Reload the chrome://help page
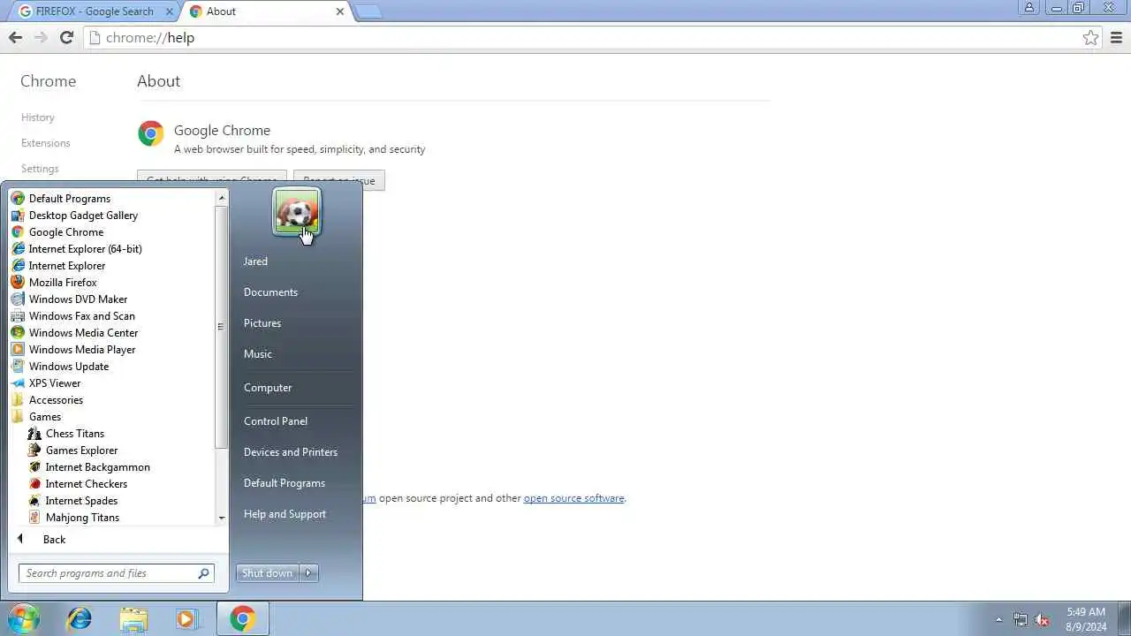 pos(66,37)
